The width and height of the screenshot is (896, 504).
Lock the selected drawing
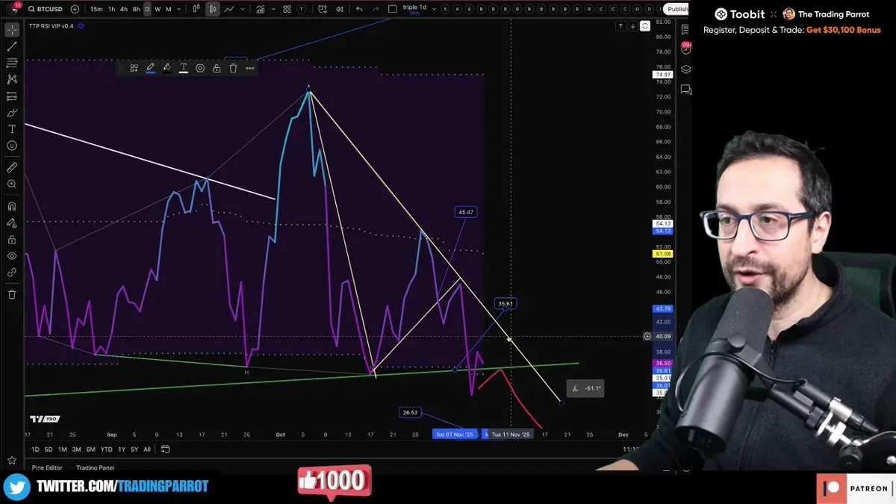pyautogui.click(x=217, y=68)
